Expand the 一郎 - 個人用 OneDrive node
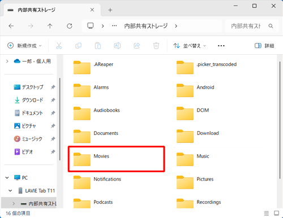This screenshot has height=218, width=283. (x=7, y=61)
